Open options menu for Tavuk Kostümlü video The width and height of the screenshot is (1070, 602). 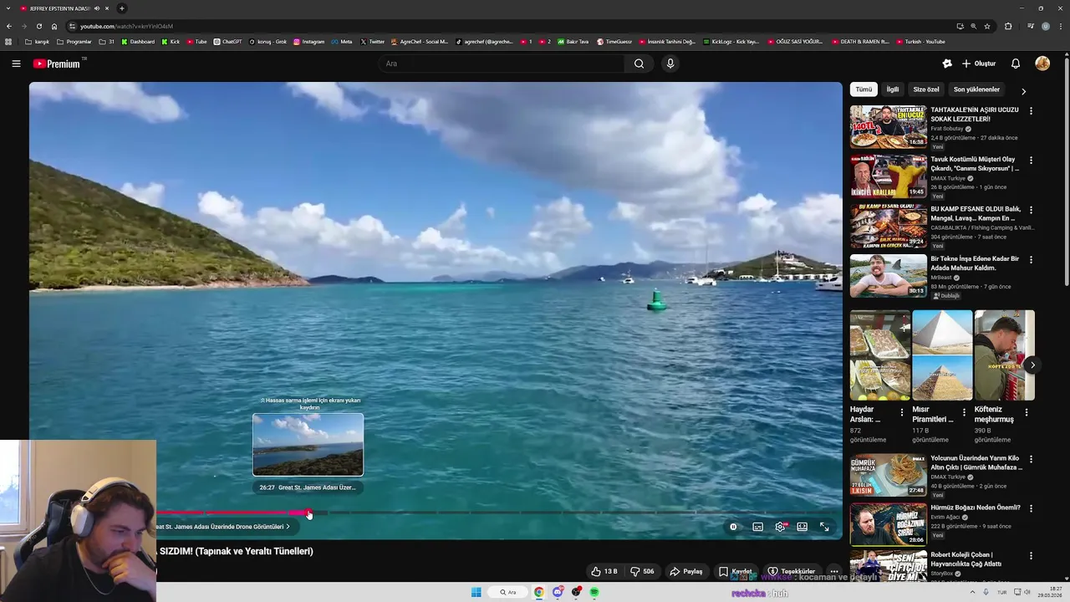[1031, 160]
